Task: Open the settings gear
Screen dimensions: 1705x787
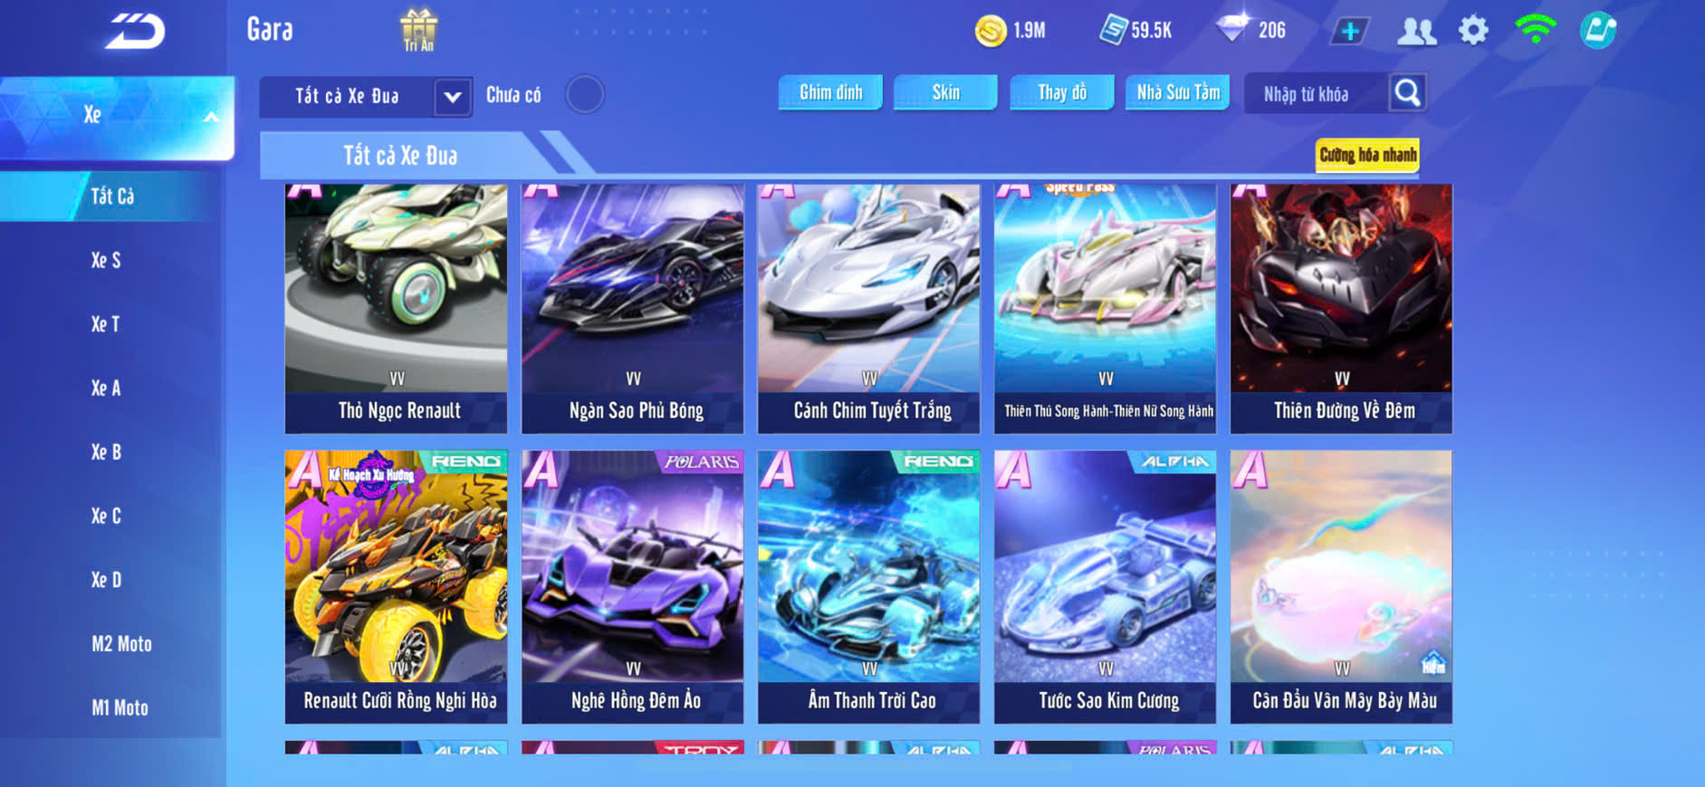Action: (1473, 31)
